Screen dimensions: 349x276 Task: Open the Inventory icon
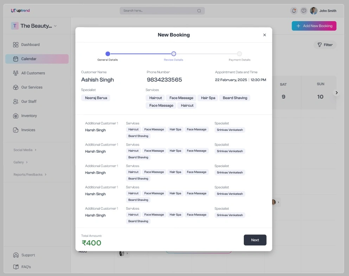click(15, 116)
